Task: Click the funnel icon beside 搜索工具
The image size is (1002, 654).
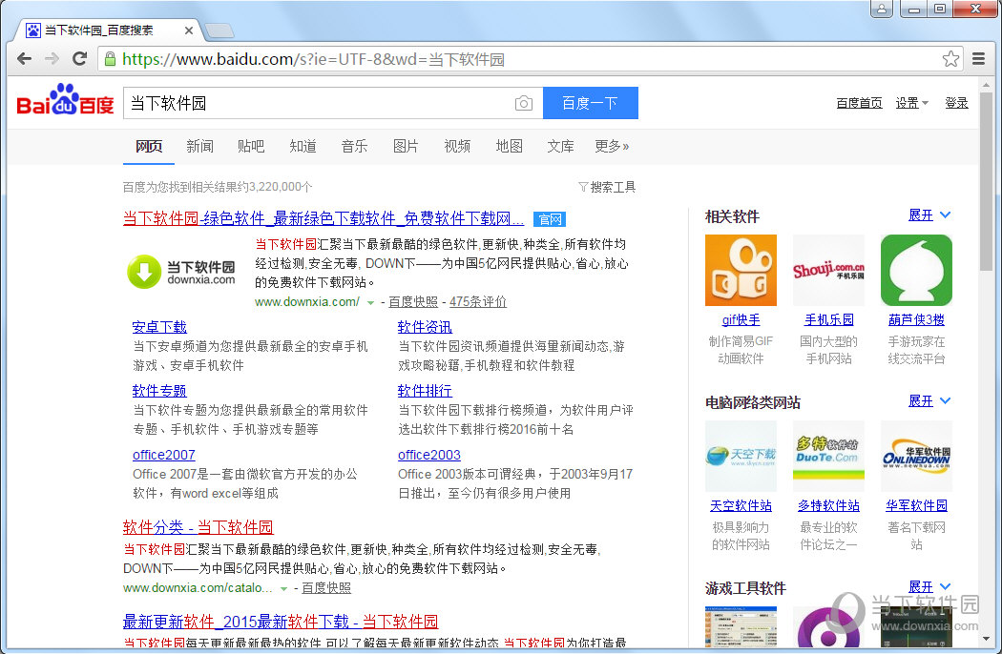Action: (x=583, y=187)
